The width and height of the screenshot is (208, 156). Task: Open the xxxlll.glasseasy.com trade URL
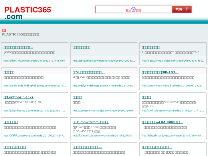[x=173, y=110]
